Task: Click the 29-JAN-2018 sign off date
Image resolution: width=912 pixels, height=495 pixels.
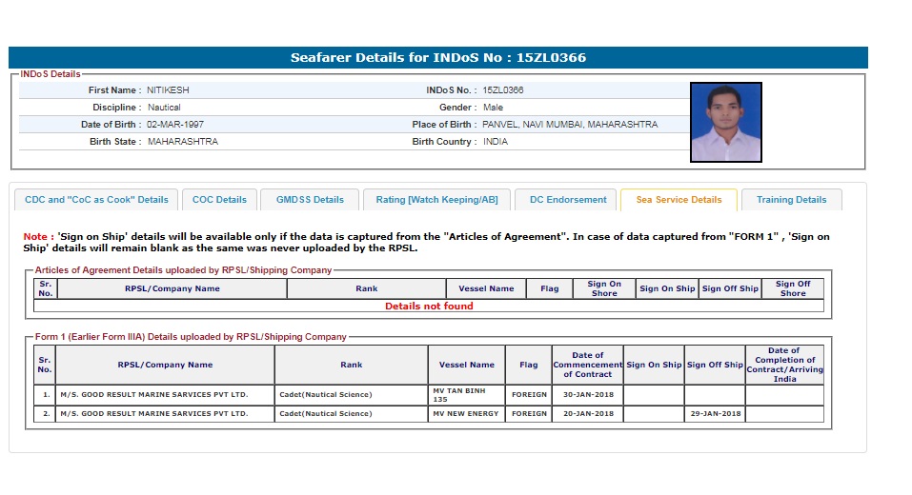Action: coord(715,414)
